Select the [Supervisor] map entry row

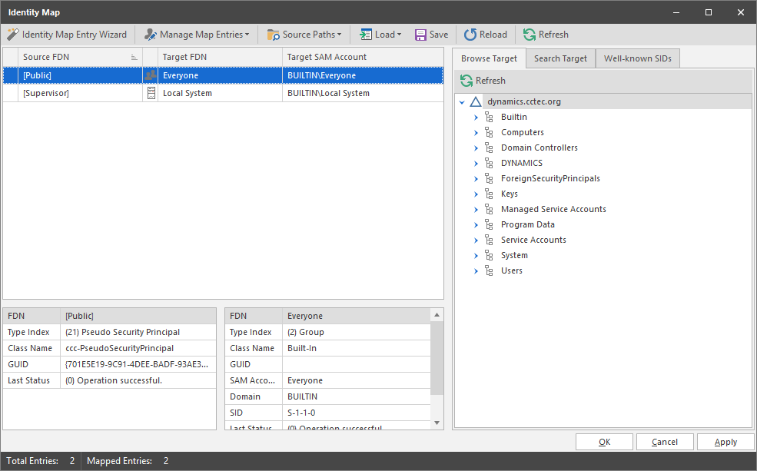pyautogui.click(x=77, y=93)
